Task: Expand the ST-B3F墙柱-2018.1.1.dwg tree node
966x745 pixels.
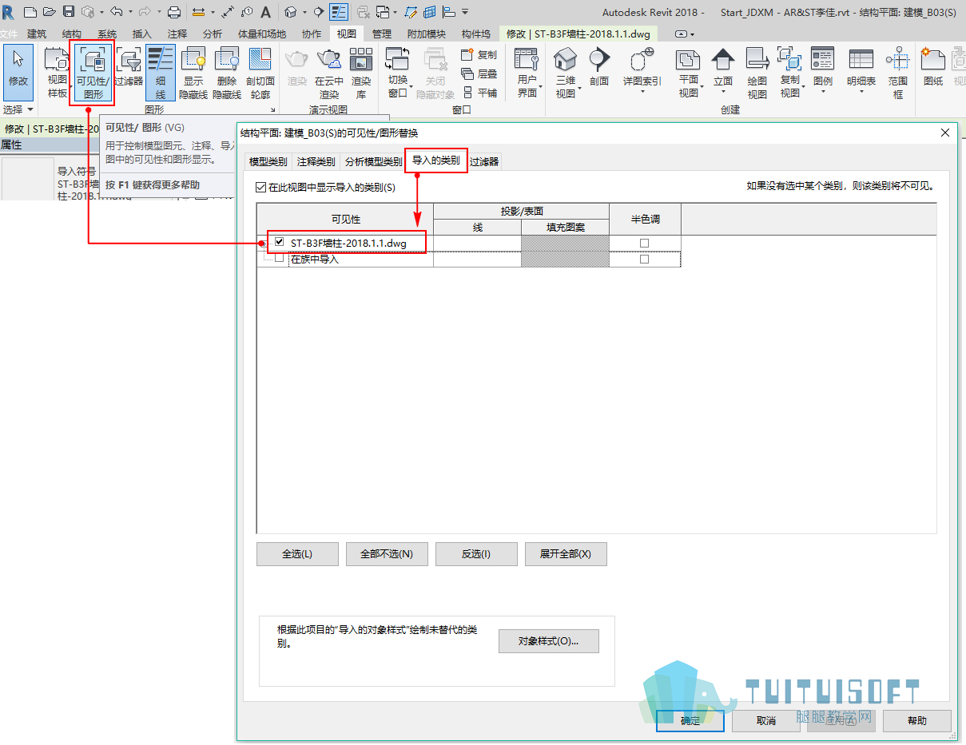Action: pyautogui.click(x=262, y=242)
